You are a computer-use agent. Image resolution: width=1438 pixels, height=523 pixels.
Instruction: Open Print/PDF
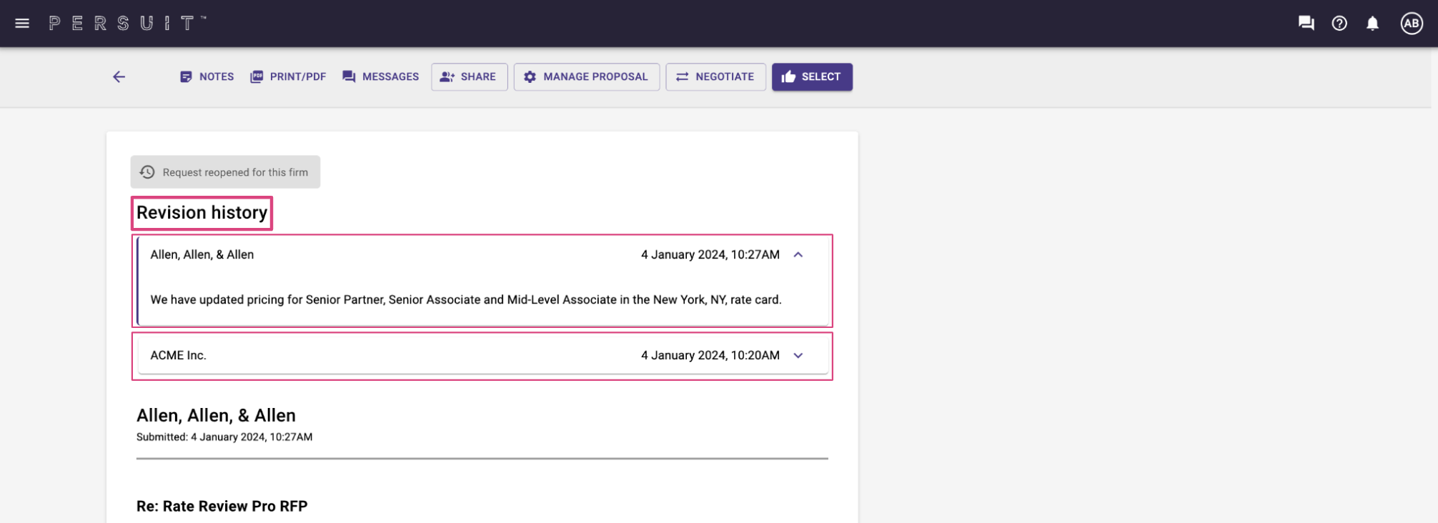[x=288, y=76]
